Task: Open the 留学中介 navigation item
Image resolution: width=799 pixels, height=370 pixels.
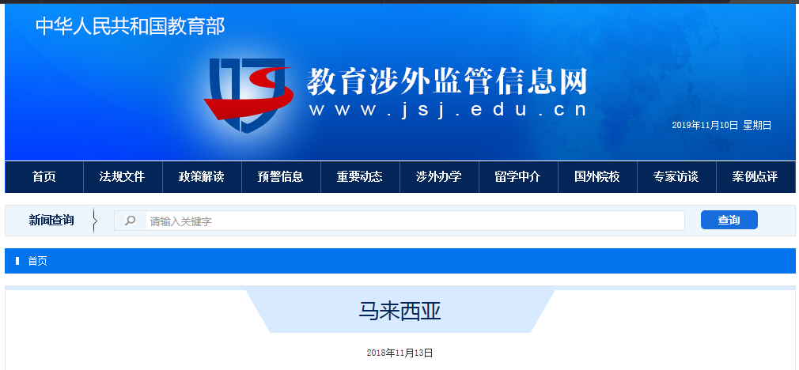Action: (x=518, y=177)
